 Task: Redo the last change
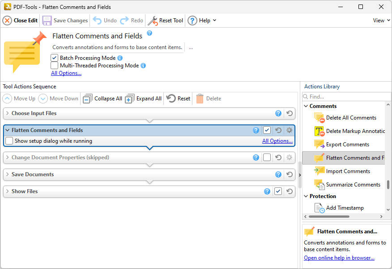[132, 21]
